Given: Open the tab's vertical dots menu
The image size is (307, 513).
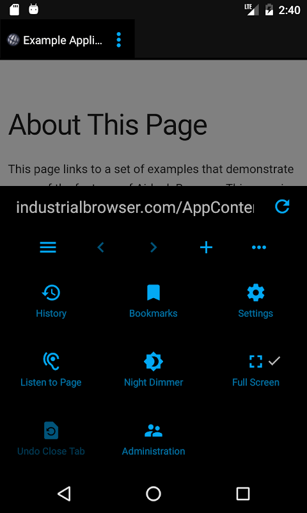Looking at the screenshot, I should [x=119, y=40].
